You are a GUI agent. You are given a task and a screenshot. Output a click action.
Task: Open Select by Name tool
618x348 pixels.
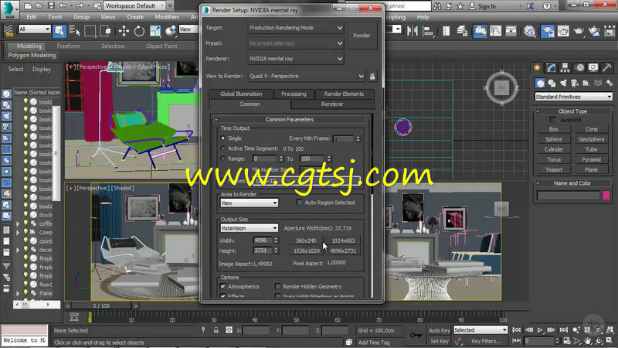coord(74,31)
